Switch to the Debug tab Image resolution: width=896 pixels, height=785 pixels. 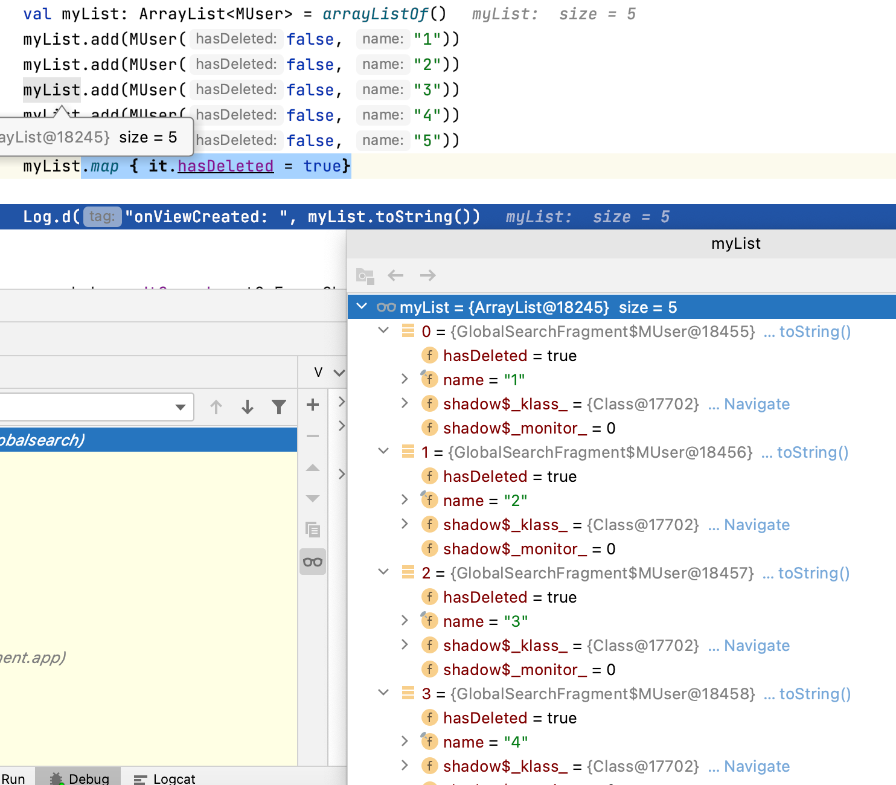79,778
